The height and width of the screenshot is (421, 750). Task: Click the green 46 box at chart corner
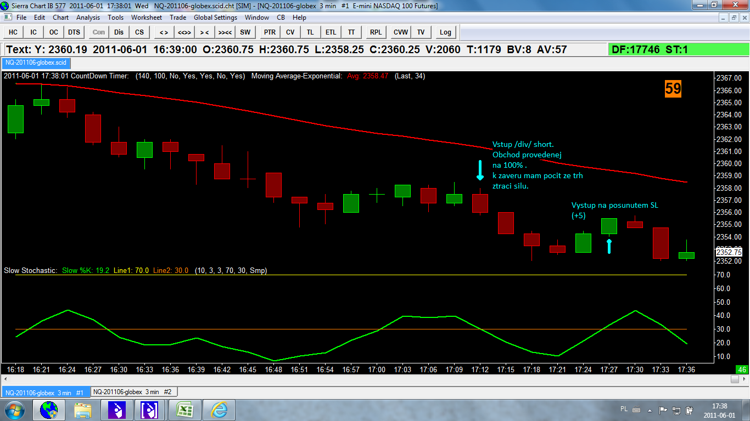pos(742,369)
